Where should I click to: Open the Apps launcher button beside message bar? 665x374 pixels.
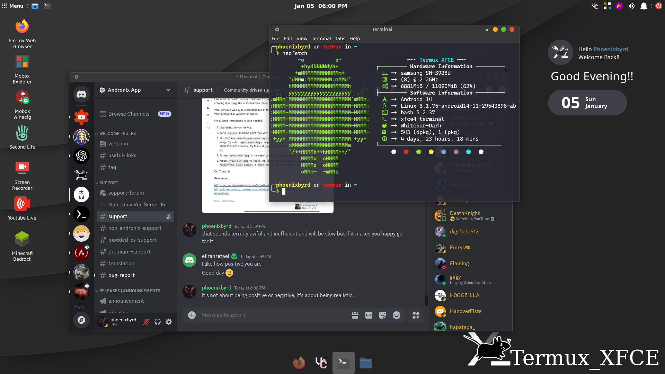416,315
